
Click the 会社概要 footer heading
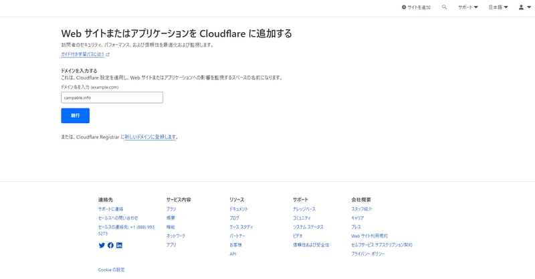coord(361,200)
